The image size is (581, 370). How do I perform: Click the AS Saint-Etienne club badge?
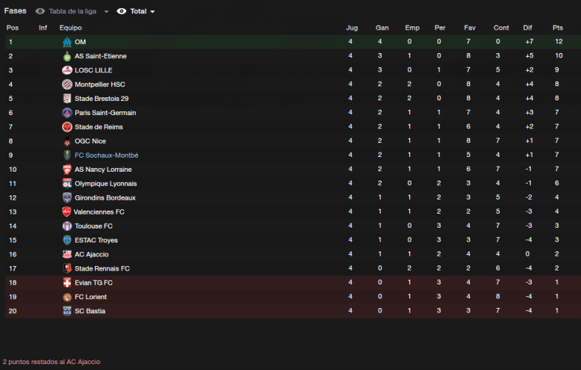point(67,56)
